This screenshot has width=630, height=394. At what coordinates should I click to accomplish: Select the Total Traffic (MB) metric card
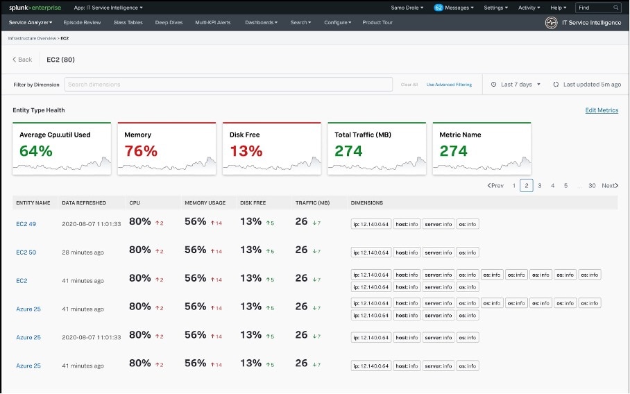[377, 148]
